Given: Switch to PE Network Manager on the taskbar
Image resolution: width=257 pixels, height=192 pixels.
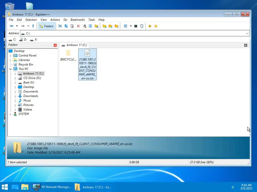Looking at the screenshot, I should [52, 187].
